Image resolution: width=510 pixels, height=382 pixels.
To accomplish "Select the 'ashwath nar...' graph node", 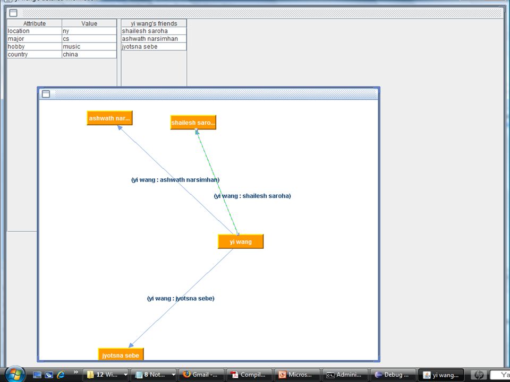I will 109,118.
